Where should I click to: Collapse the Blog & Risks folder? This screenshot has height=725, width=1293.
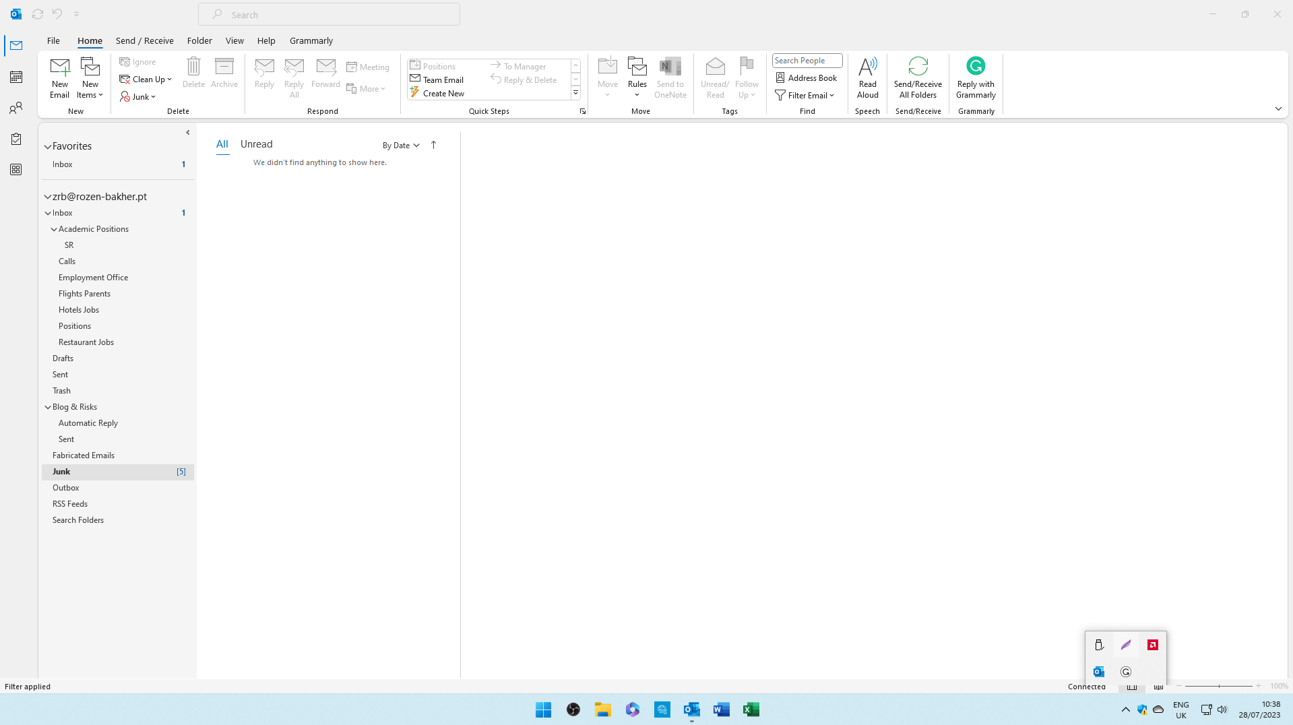(47, 406)
